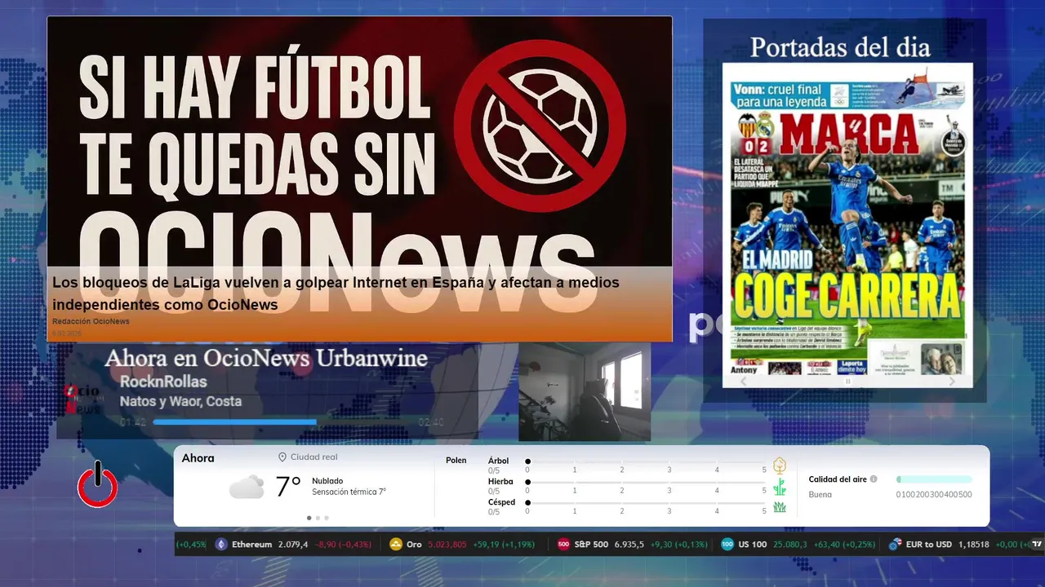Click the total duration 02:40
1045x587 pixels.
431,422
